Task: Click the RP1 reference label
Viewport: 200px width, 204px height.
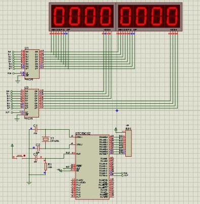Action: [x=128, y=129]
